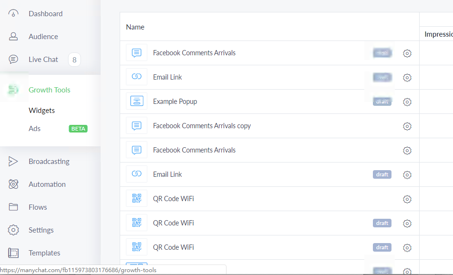This screenshot has width=453, height=275.
Task: Open Live Chat via speech bubble icon
Action: pos(13,60)
